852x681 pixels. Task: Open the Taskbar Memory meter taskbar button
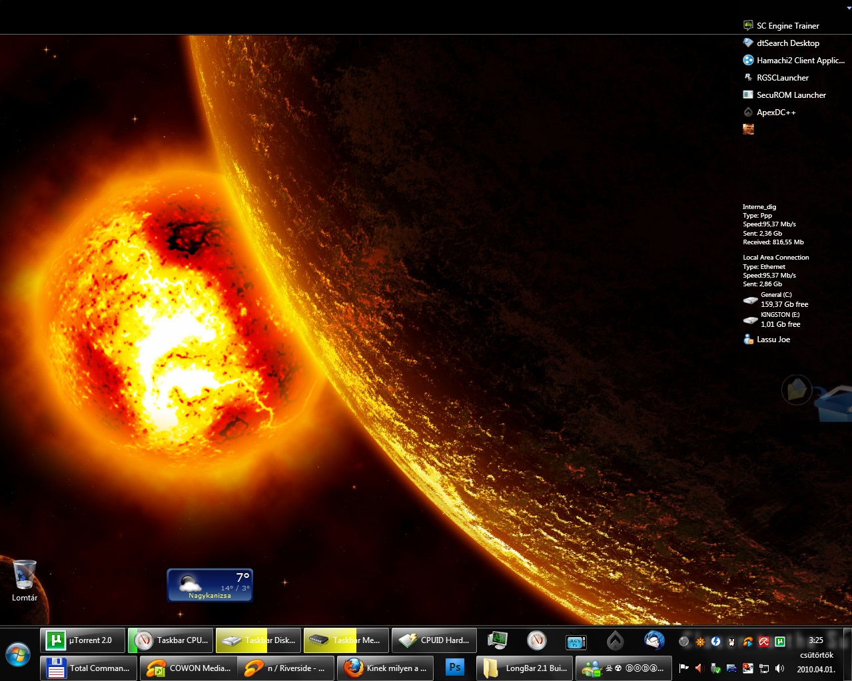coord(346,640)
